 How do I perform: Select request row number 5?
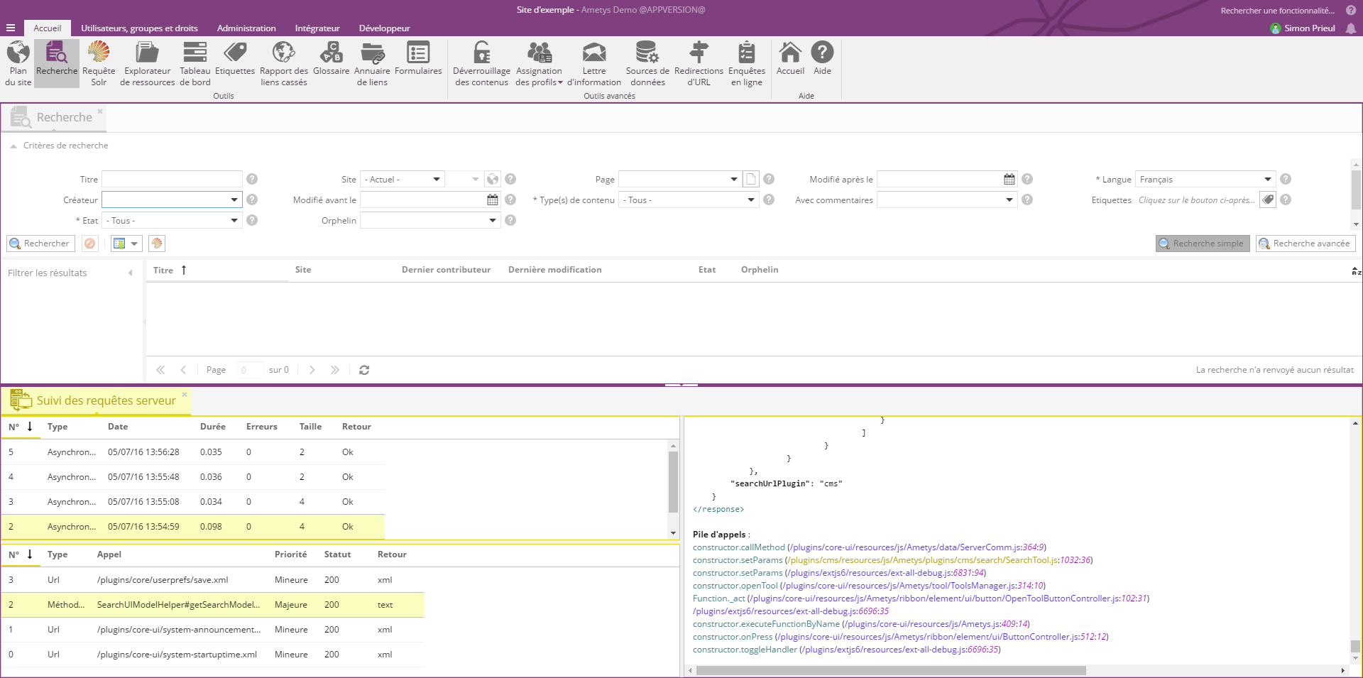(193, 452)
